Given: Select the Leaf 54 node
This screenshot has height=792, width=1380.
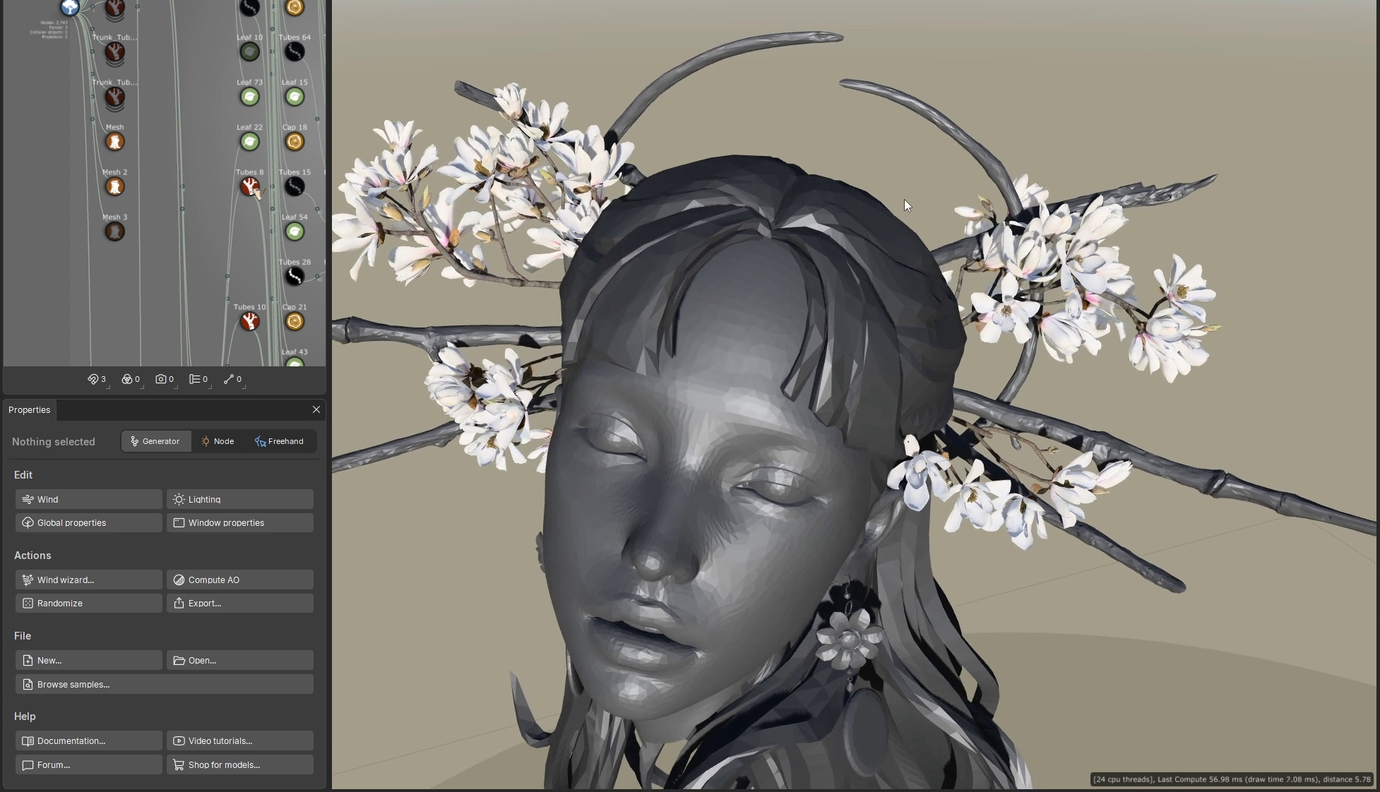Looking at the screenshot, I should click(295, 232).
